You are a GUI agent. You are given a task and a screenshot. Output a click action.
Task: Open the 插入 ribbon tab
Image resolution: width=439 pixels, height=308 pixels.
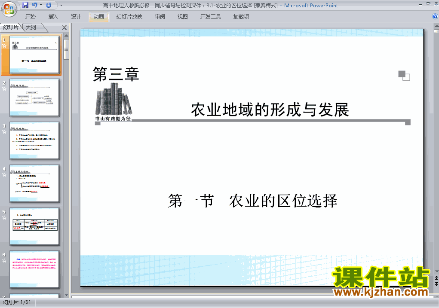53,17
